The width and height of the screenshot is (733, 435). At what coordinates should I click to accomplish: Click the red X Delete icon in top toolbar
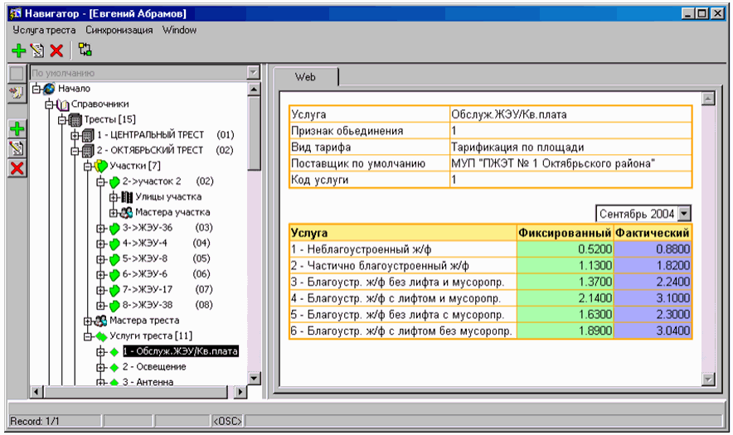pyautogui.click(x=56, y=51)
